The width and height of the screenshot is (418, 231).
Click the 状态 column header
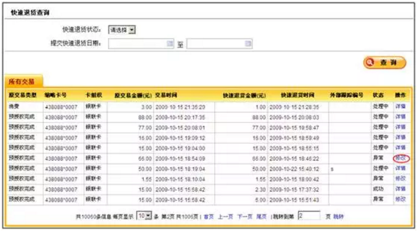click(x=378, y=95)
